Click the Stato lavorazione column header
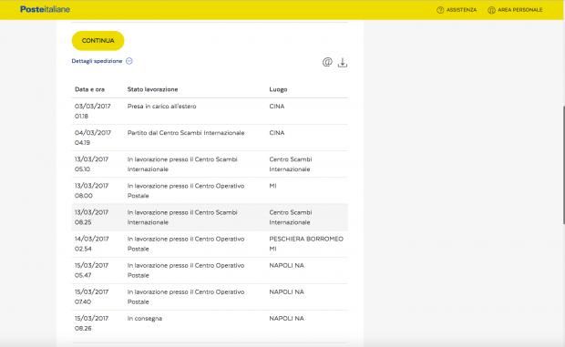Viewport: 565px width, 347px height. pyautogui.click(x=152, y=89)
